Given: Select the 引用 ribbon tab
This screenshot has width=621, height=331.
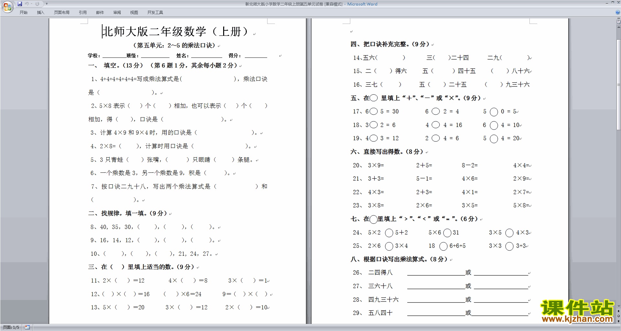Looking at the screenshot, I should click(83, 13).
